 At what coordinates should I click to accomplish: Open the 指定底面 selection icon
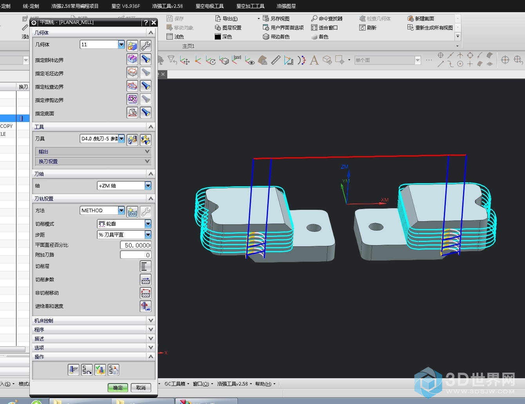point(132,113)
